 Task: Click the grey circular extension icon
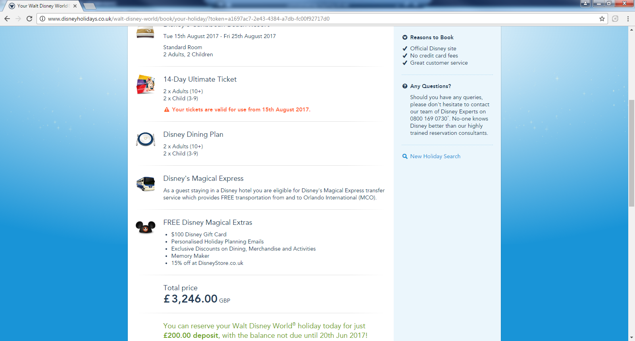[615, 19]
